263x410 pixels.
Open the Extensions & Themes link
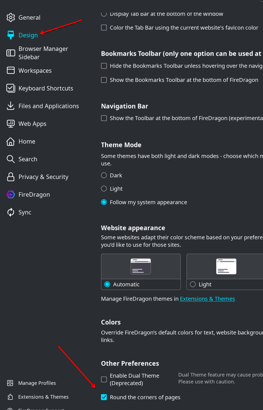point(208,299)
